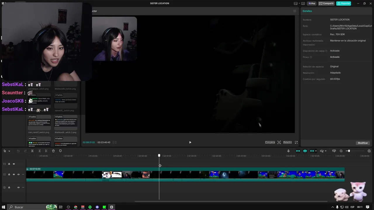Add a marker with the shield icon

coord(60,151)
